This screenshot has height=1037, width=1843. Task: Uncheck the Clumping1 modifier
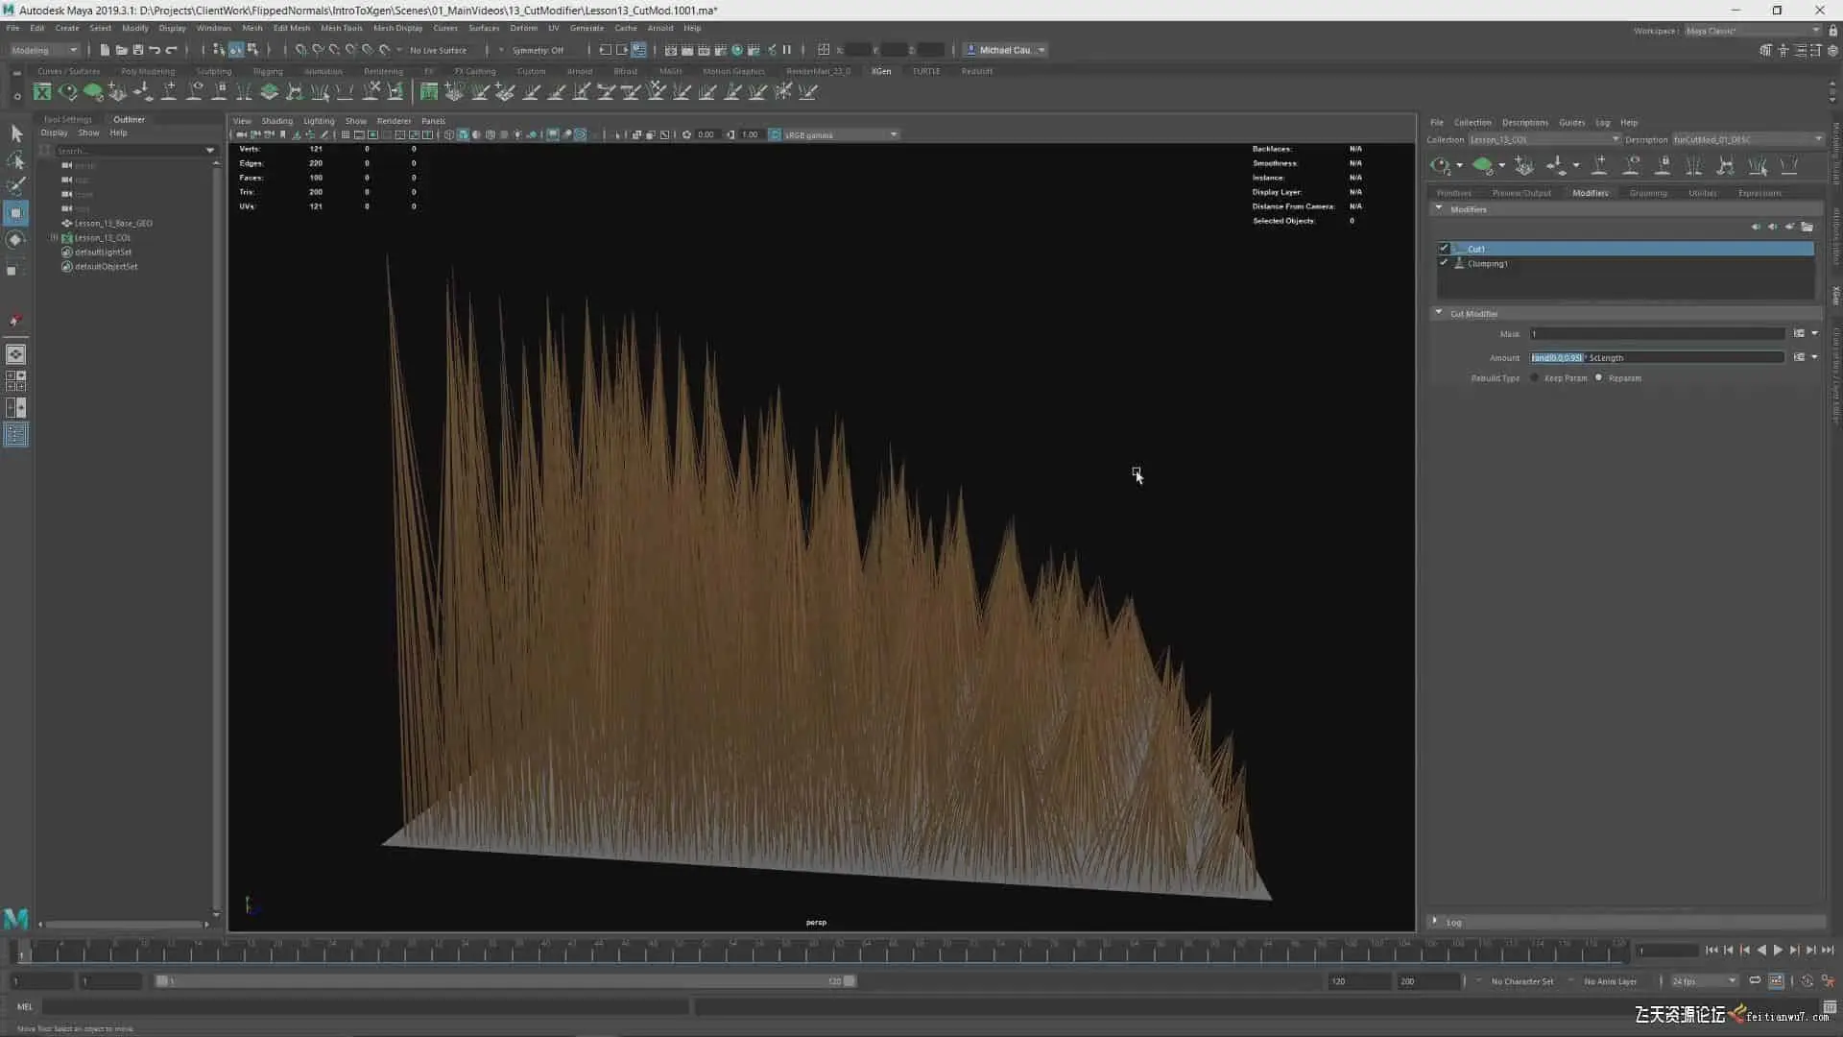click(1444, 263)
